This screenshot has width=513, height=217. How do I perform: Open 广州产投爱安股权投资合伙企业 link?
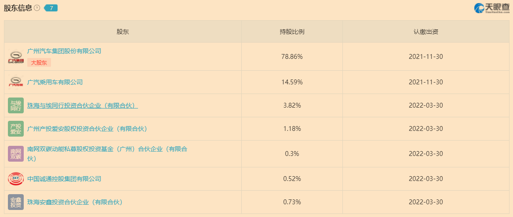[87, 129]
